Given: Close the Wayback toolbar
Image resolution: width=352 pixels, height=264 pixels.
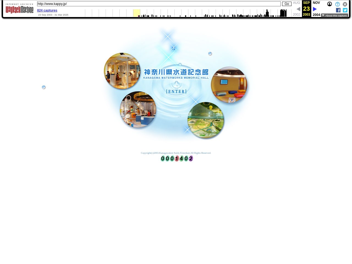Looking at the screenshot, I should pyautogui.click(x=345, y=4).
